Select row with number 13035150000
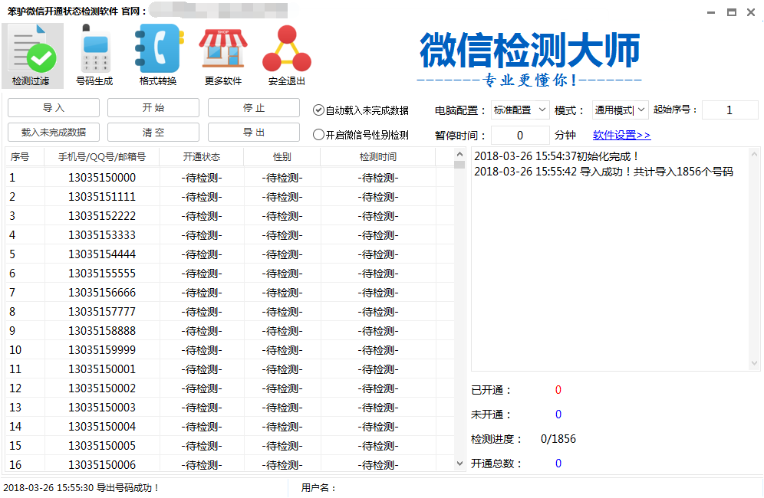This screenshot has width=764, height=498. [230, 178]
